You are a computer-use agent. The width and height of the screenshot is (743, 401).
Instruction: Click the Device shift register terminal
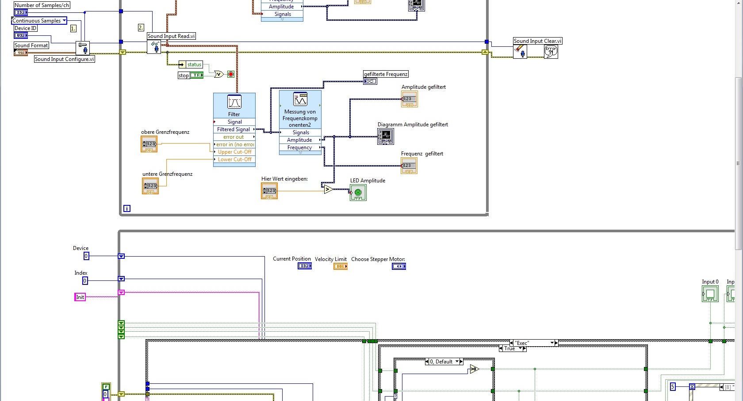121,256
